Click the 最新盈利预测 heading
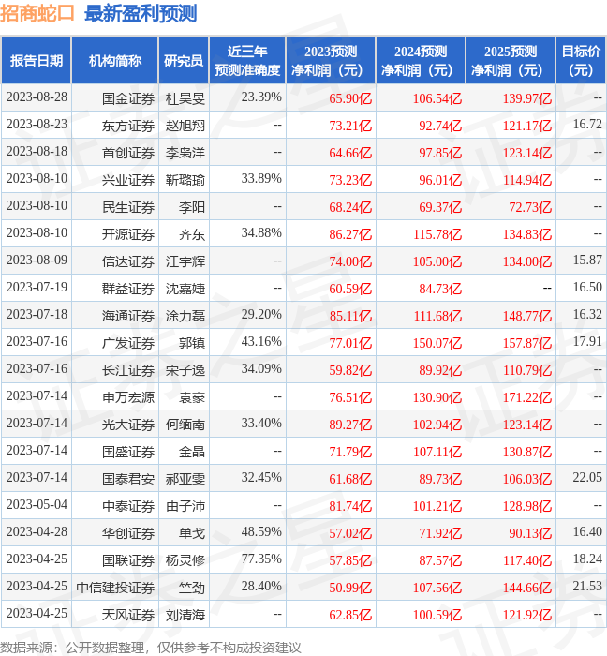Viewport: 607px width, 656px height. point(141,14)
